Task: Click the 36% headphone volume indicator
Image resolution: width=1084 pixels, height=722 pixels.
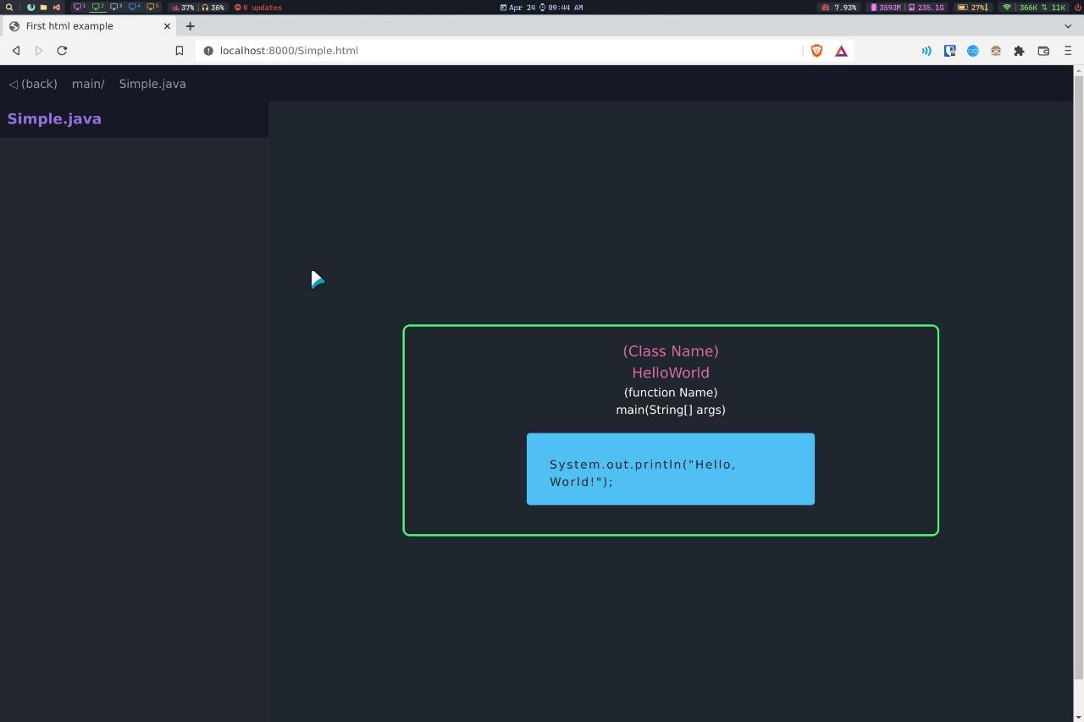Action: (213, 8)
